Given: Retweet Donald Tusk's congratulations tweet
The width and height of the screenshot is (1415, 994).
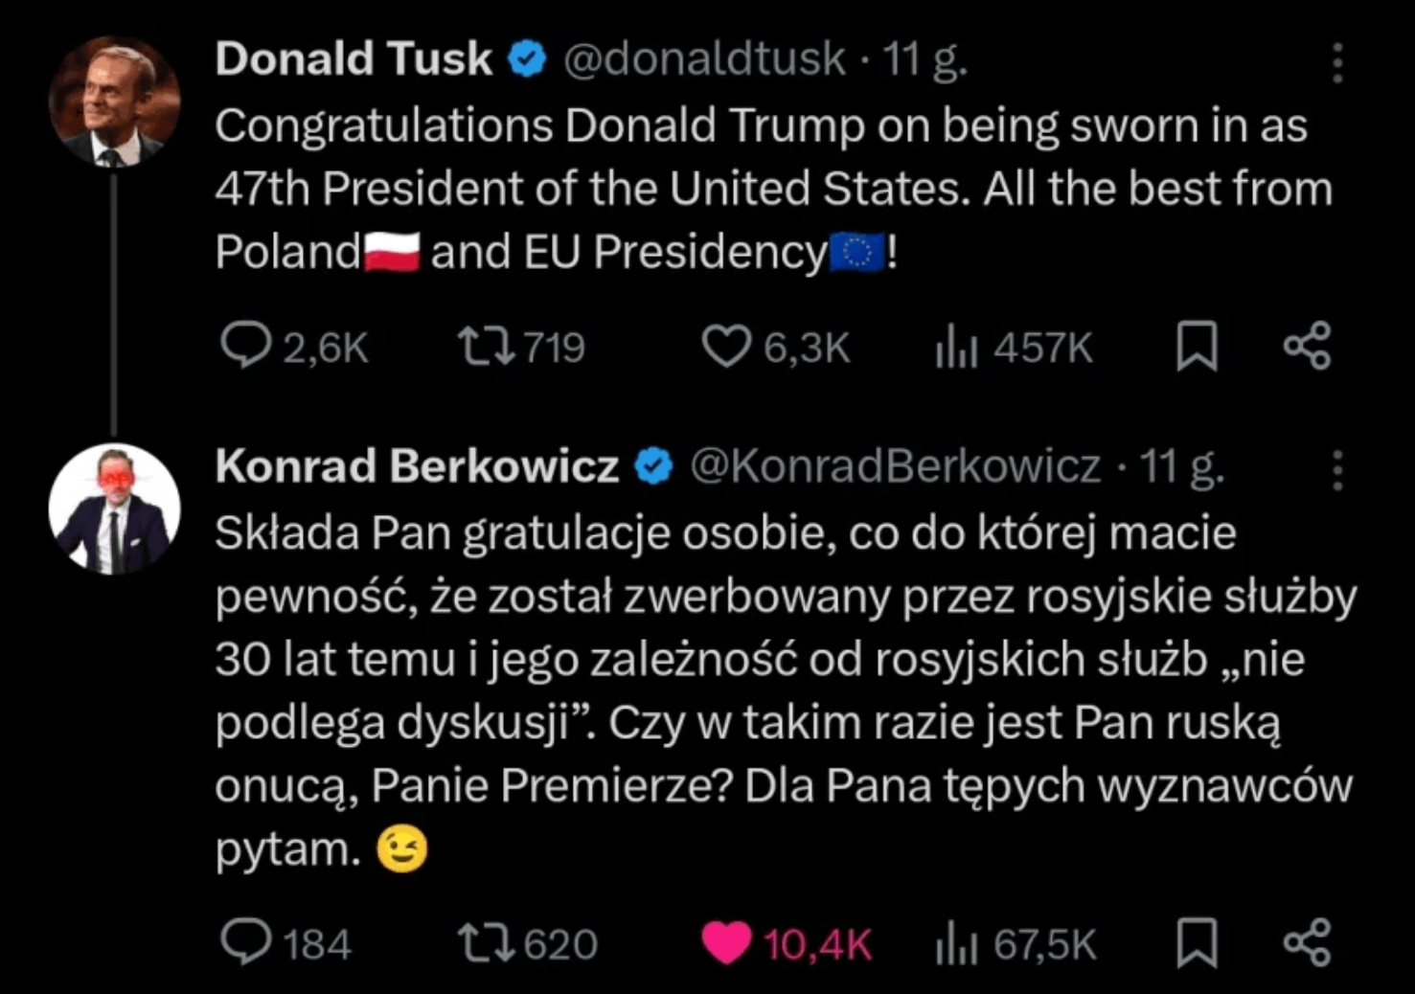Looking at the screenshot, I should point(485,347).
